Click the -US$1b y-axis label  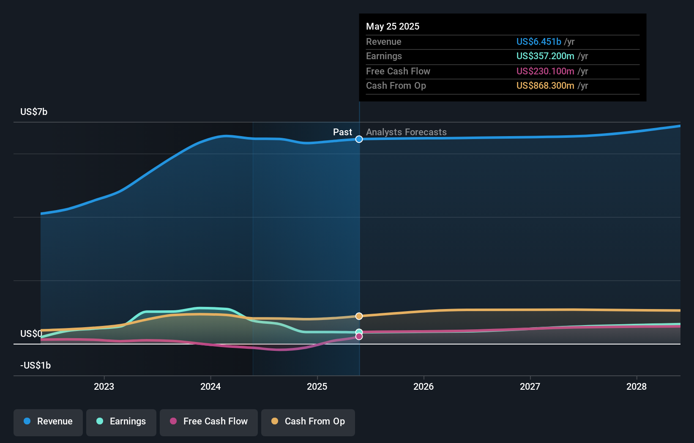tap(36, 365)
